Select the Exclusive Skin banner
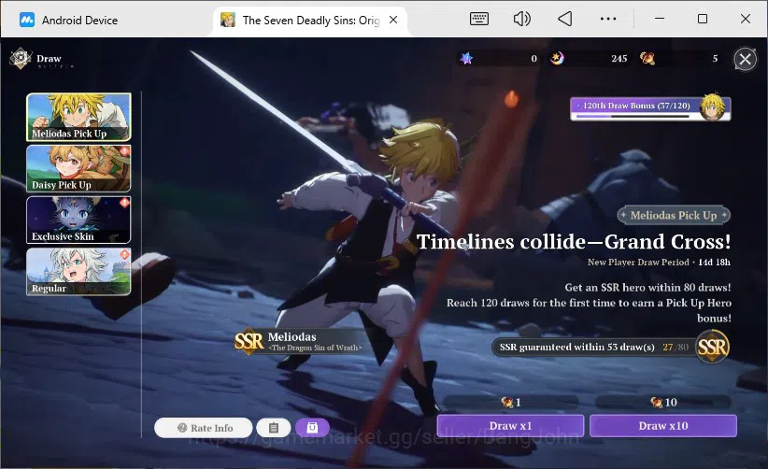 point(78,220)
